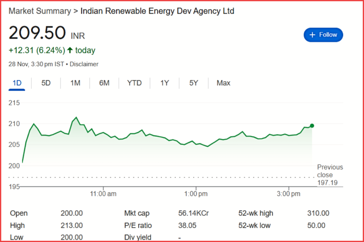
Task: Click the 195 y-axis label
Action: click(x=14, y=187)
